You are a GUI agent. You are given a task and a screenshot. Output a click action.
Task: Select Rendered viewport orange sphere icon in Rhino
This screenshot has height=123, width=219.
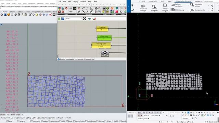click(9, 14)
